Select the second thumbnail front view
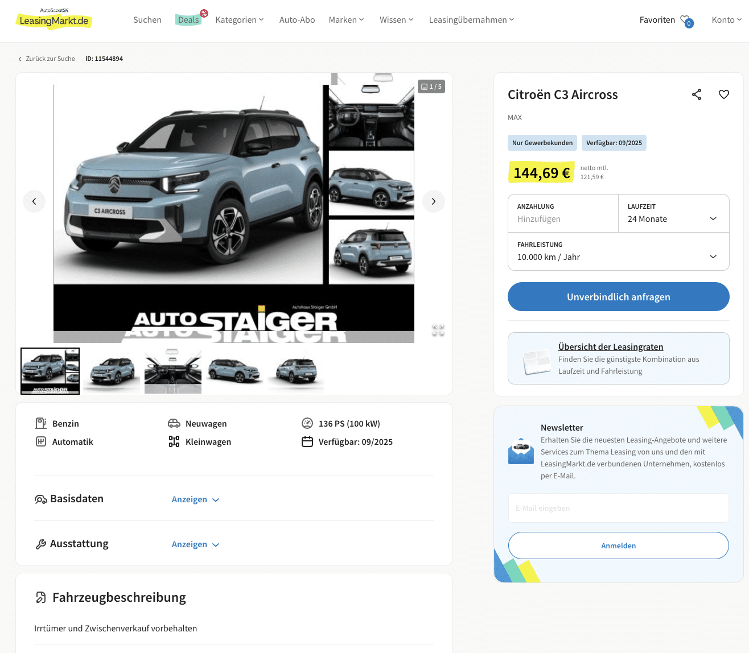 coord(112,371)
